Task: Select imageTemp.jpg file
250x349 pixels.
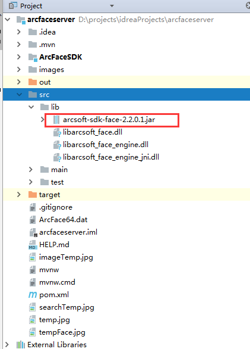Action: 66,257
